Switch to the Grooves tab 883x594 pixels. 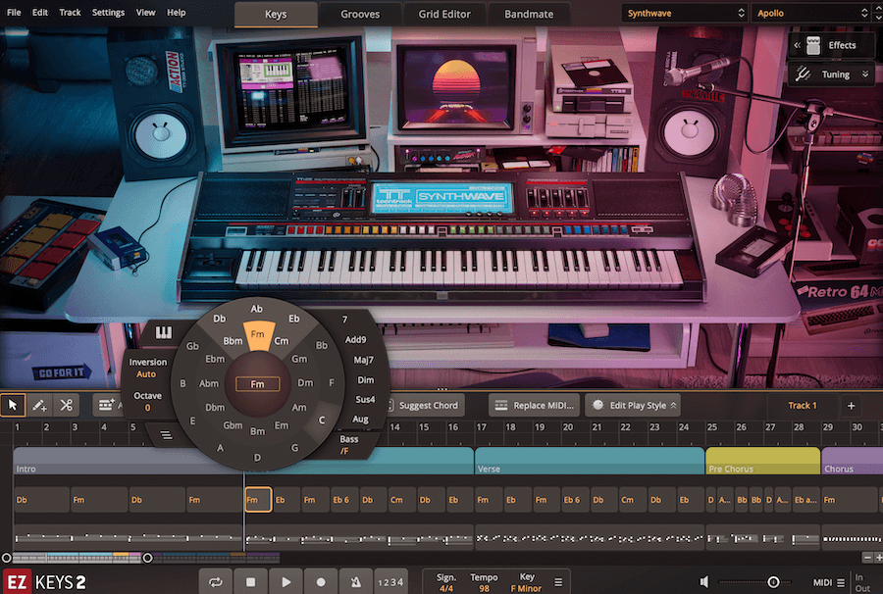coord(360,14)
